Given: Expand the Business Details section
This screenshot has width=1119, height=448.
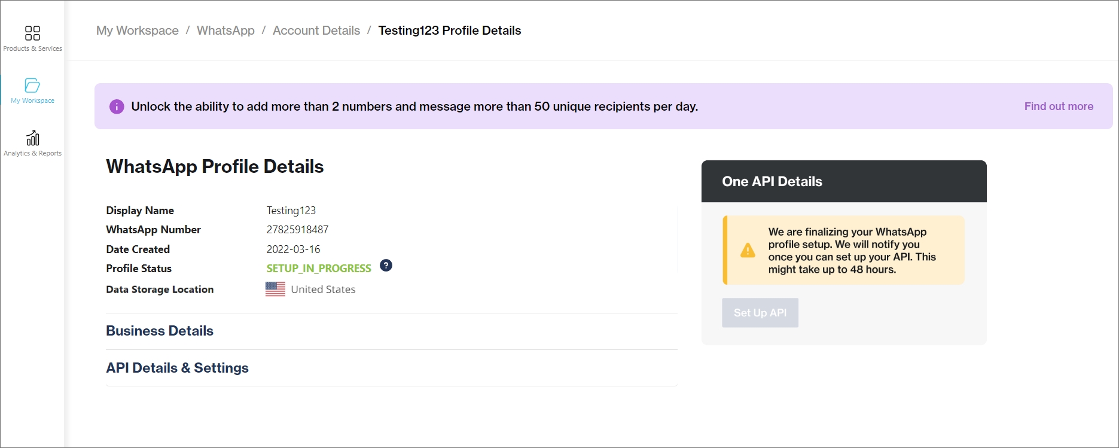Looking at the screenshot, I should (160, 331).
